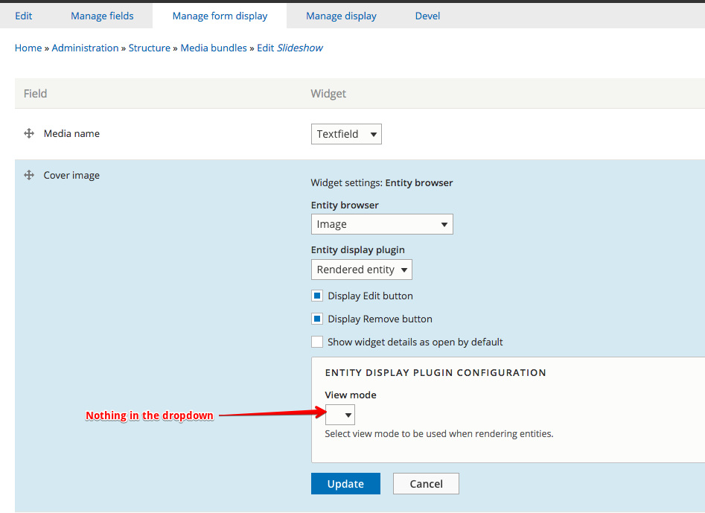Image resolution: width=705 pixels, height=513 pixels.
Task: Open the empty View mode dropdown
Action: point(340,415)
